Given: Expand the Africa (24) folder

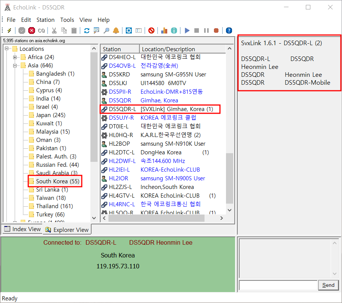Looking at the screenshot, I should point(15,57).
